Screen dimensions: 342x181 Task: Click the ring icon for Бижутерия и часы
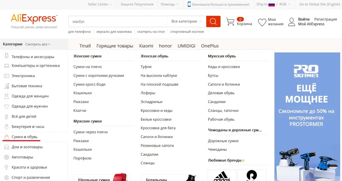[x=7, y=127]
